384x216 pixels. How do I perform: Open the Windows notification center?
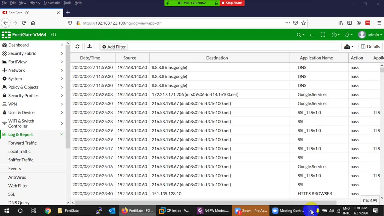pos(375,211)
